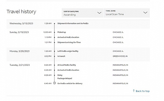The image size is (164, 101).
Task: Click the 'Picked up' status entry
Action: click(61, 32)
